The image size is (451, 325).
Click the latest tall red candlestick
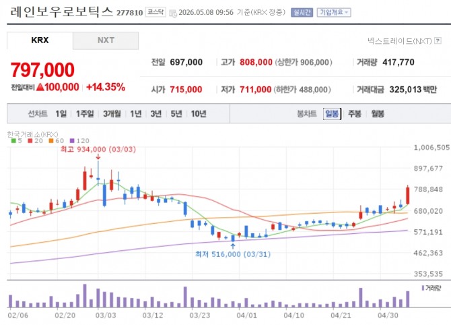[x=407, y=195]
